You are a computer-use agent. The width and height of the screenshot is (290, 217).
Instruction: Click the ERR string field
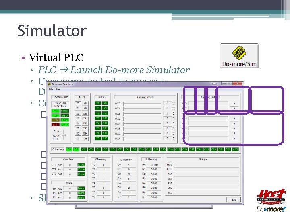[206, 169]
